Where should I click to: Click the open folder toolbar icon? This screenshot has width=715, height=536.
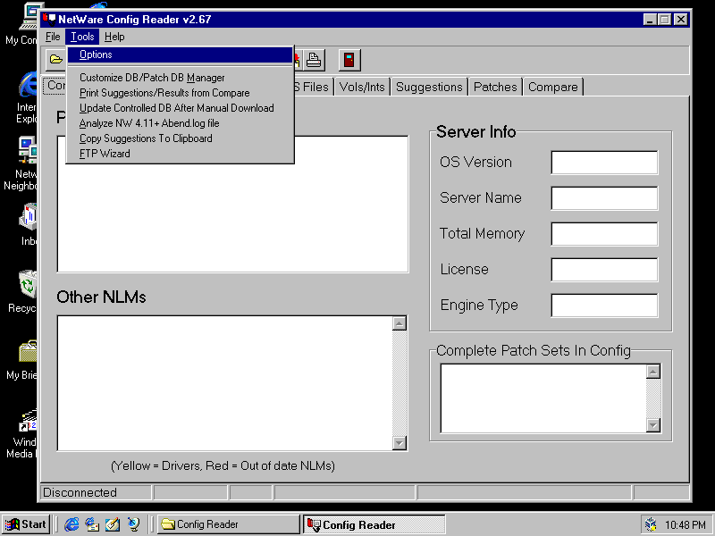pos(55,60)
